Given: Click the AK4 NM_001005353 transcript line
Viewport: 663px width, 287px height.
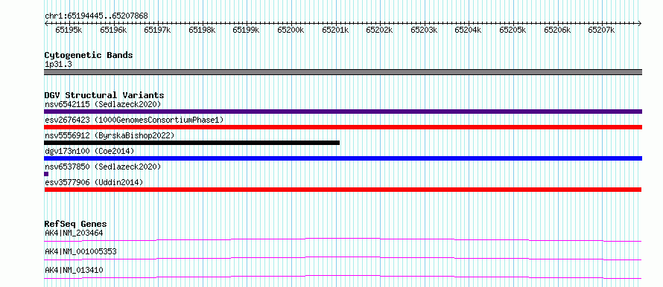Looking at the screenshot, I should 343,258.
